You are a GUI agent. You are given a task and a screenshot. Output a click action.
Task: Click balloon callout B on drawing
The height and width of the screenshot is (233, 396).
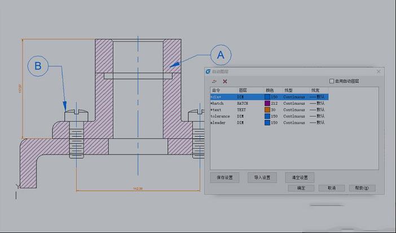(x=38, y=66)
